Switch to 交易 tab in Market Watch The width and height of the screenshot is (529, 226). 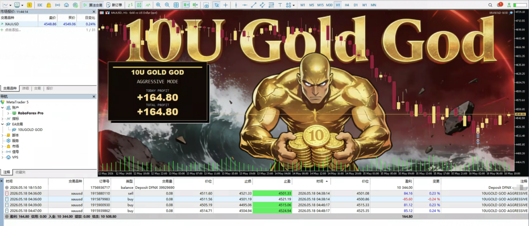pyautogui.click(x=37, y=88)
